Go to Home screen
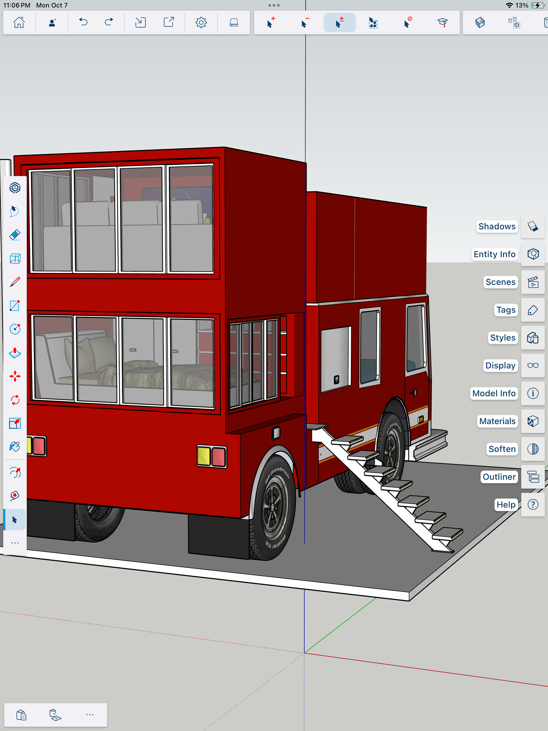Viewport: 548px width, 731px height. tap(19, 23)
